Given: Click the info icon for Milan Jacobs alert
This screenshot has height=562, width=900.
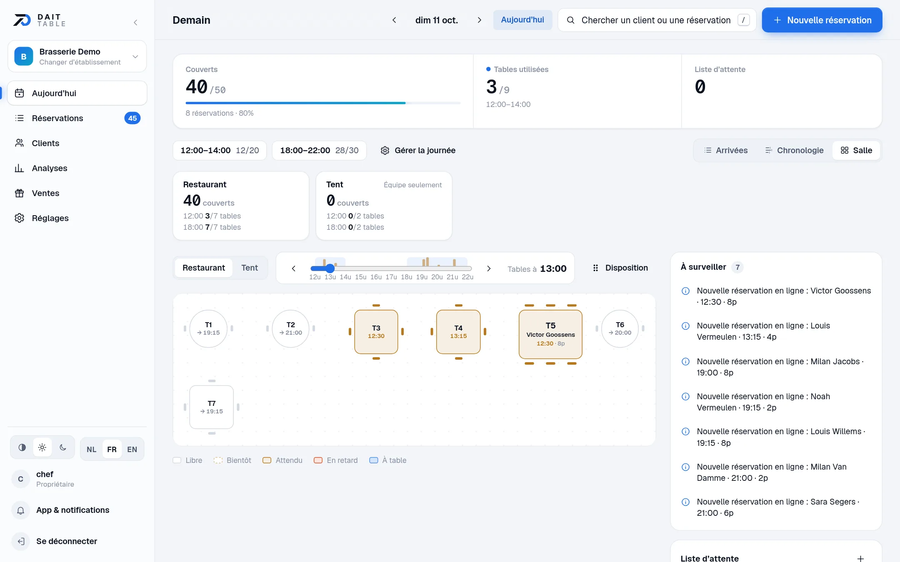Looking at the screenshot, I should [x=685, y=362].
